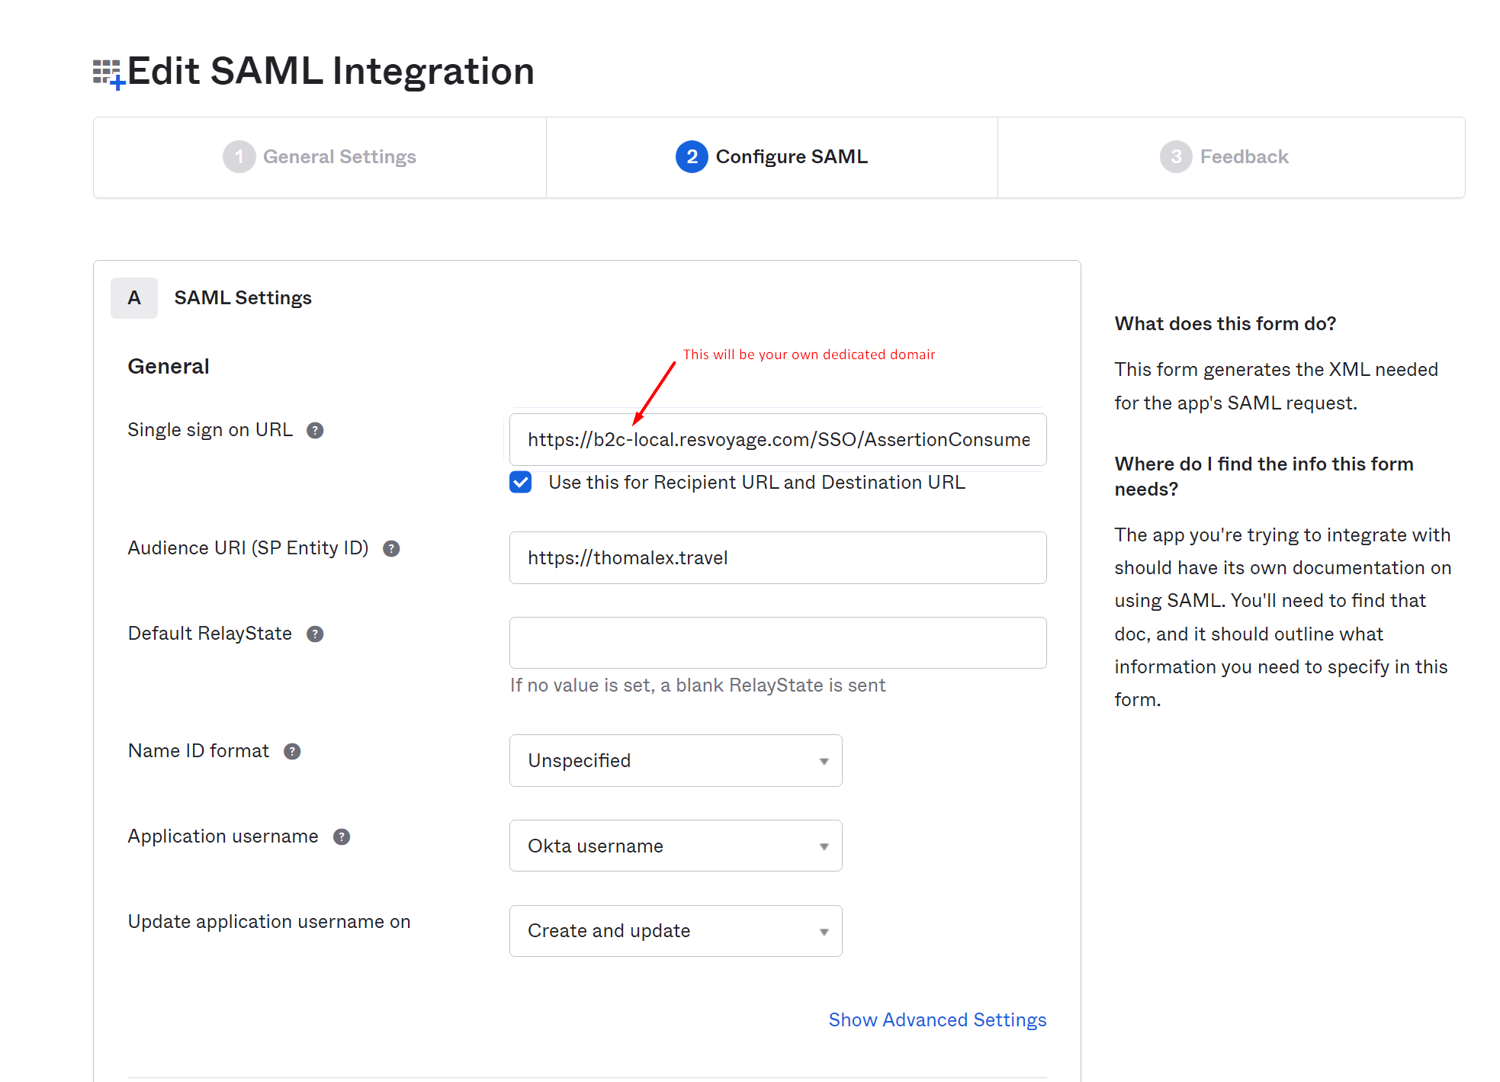The height and width of the screenshot is (1082, 1500).
Task: Click help icon next to Name ID format
Action: pyautogui.click(x=292, y=752)
